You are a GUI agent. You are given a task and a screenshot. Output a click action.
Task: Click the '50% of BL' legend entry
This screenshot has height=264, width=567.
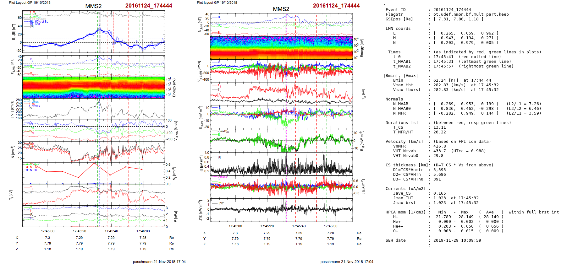coord(41,22)
